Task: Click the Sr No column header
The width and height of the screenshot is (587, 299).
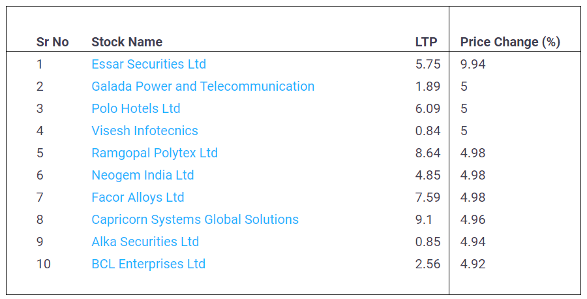Action: pyautogui.click(x=52, y=42)
